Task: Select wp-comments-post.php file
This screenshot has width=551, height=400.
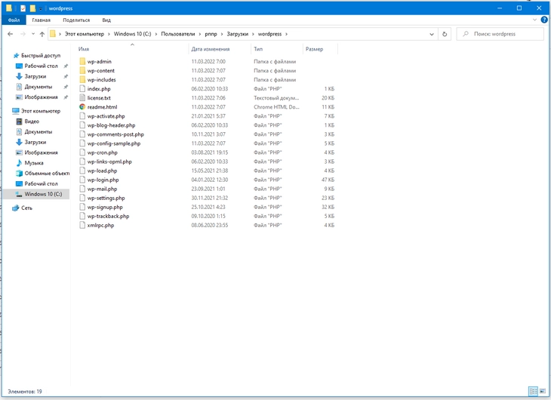Action: click(115, 134)
